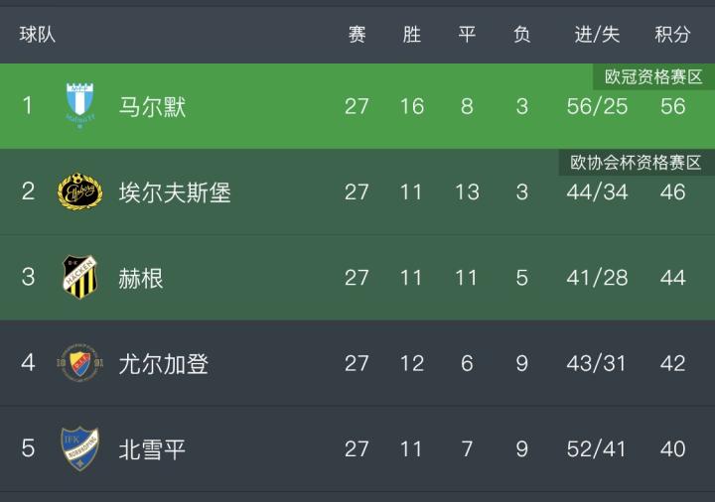Viewport: 715px width, 502px height.
Task: Open team 埃尔夫斯堡 details
Action: coord(174,191)
